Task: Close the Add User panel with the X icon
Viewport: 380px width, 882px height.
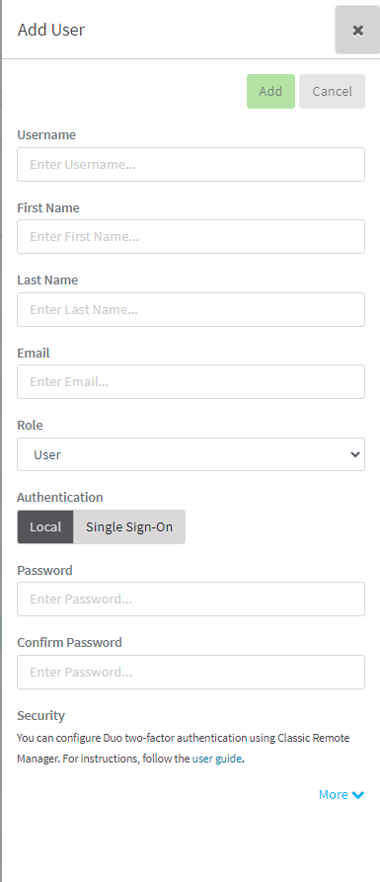Action: (x=357, y=31)
